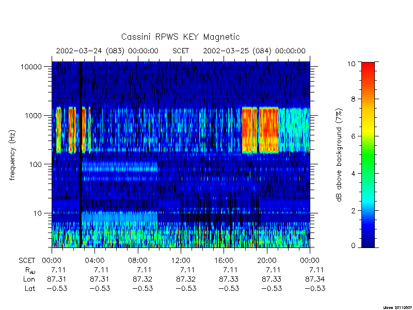Click the dark blue bottom of colorbar
413x310 pixels.
click(368, 244)
